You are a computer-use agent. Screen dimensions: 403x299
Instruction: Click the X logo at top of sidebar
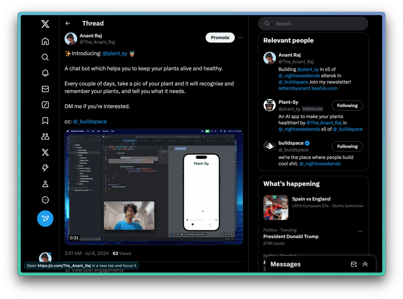pyautogui.click(x=45, y=24)
